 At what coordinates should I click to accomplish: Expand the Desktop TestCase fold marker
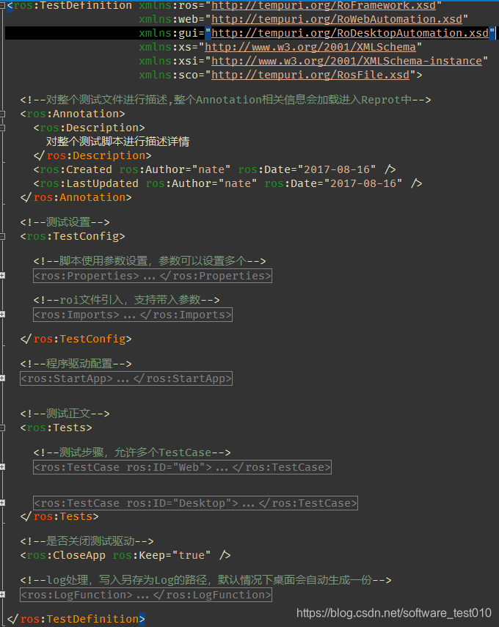pyautogui.click(x=2, y=503)
